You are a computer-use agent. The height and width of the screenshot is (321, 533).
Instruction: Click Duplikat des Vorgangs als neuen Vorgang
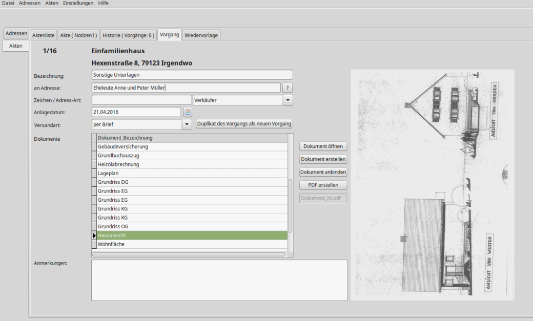click(244, 124)
